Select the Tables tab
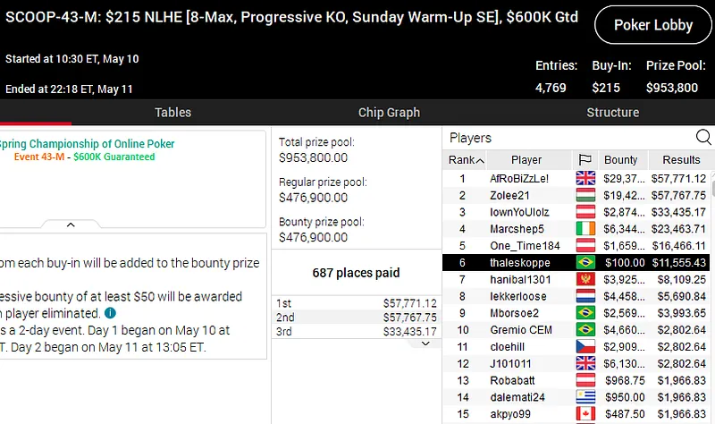The image size is (715, 424). [x=172, y=113]
